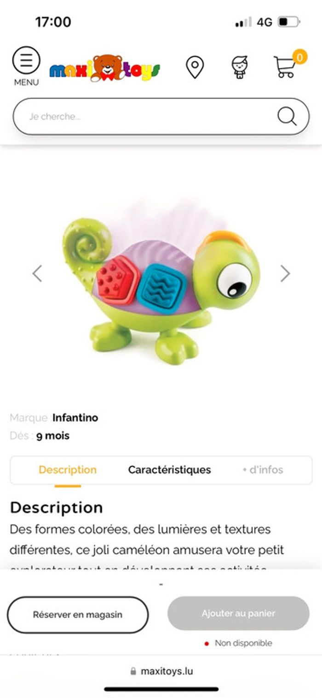This screenshot has height=698, width=322.
Task: Focus the Je cherche search field
Action: (161, 116)
